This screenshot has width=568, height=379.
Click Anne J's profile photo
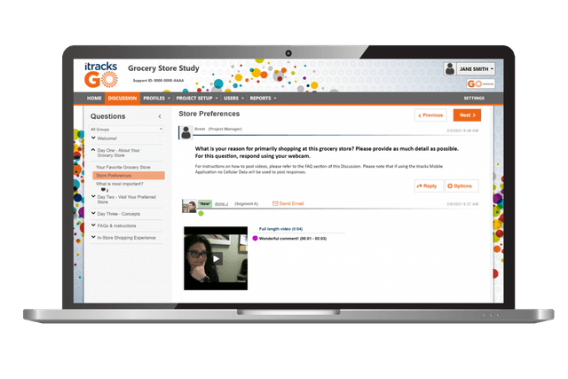(x=188, y=205)
